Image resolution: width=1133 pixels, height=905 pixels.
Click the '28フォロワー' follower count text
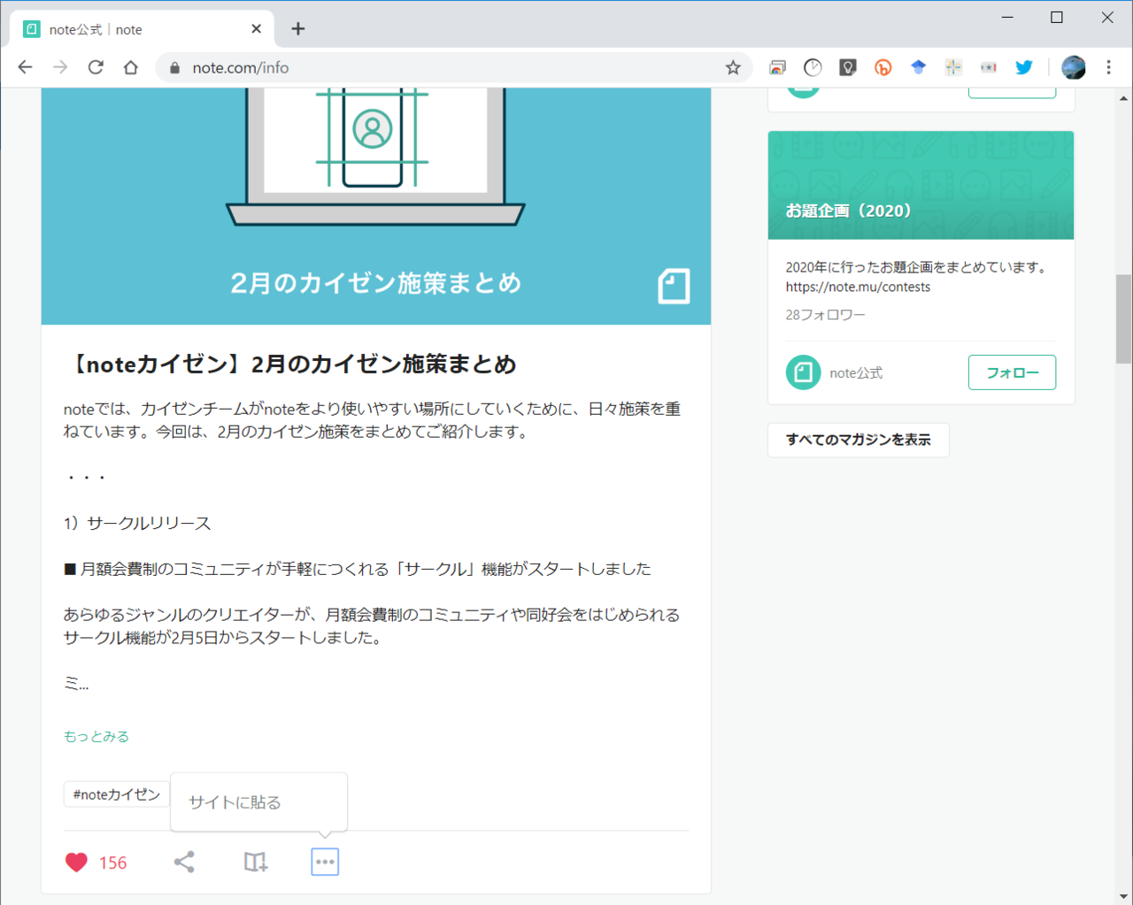[x=825, y=315]
